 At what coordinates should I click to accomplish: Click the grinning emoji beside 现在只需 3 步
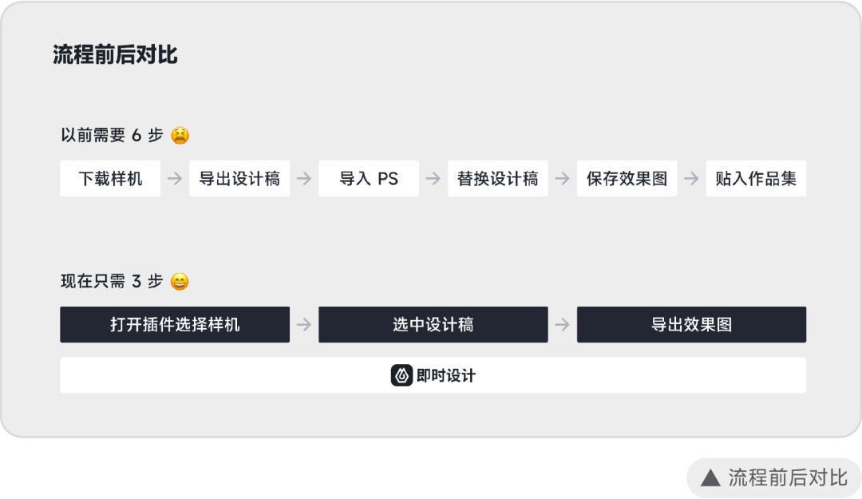(180, 282)
